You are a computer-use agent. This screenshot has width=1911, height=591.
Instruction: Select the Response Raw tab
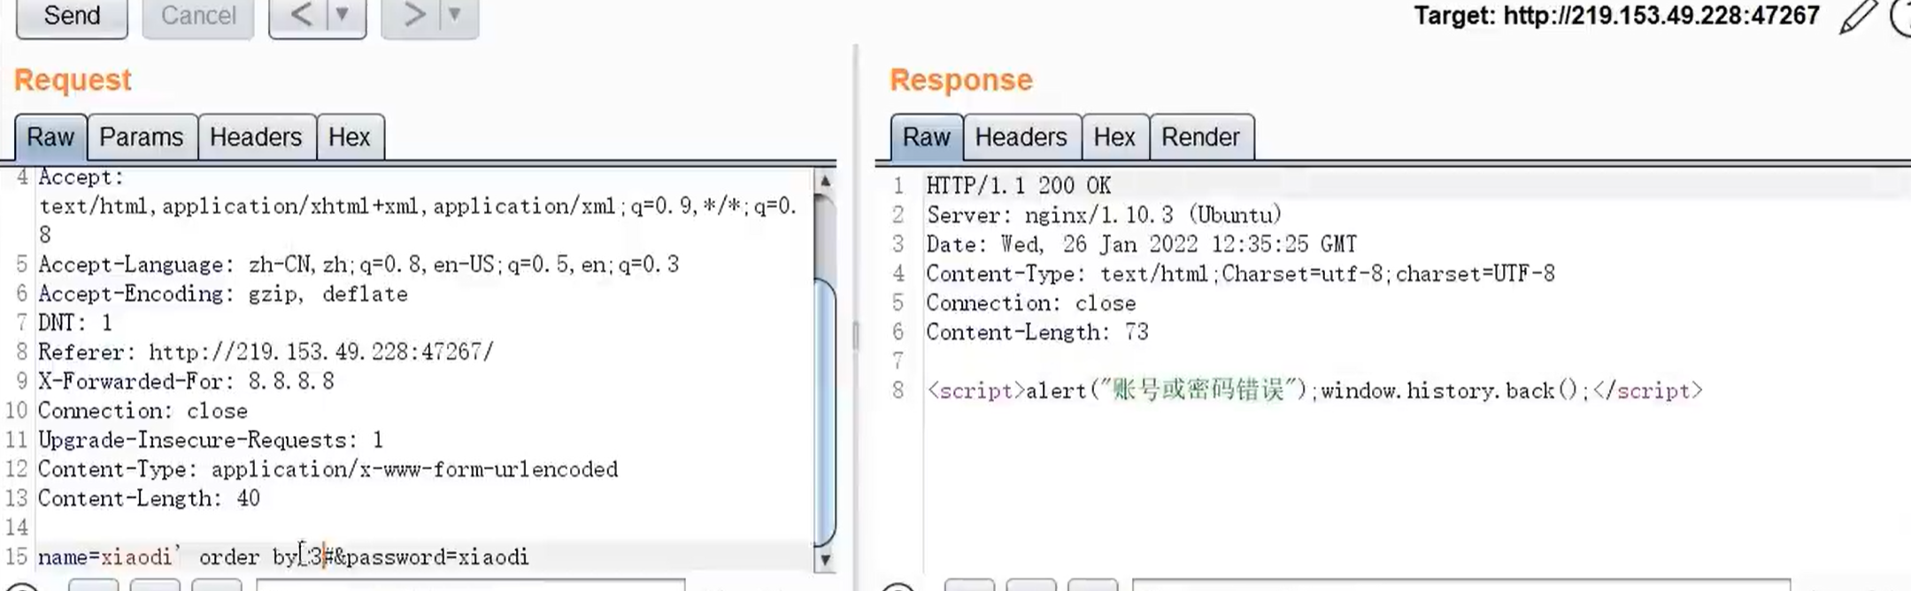tap(926, 137)
